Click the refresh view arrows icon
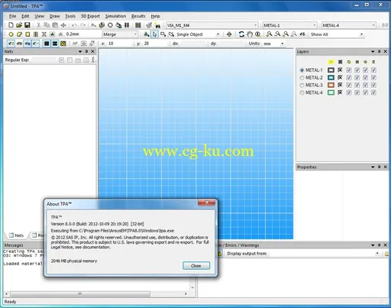Viewport: 391px width, 308px height. click(x=241, y=34)
